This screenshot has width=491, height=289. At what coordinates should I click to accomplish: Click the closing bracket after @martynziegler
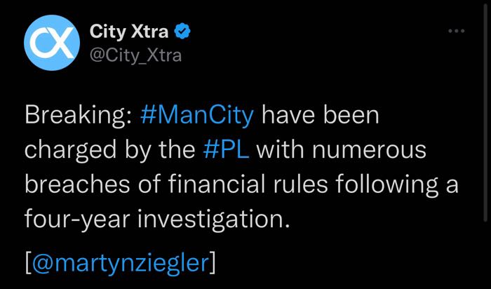pos(213,264)
